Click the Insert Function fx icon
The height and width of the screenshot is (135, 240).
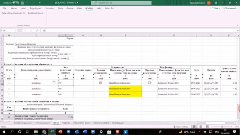pos(37,30)
